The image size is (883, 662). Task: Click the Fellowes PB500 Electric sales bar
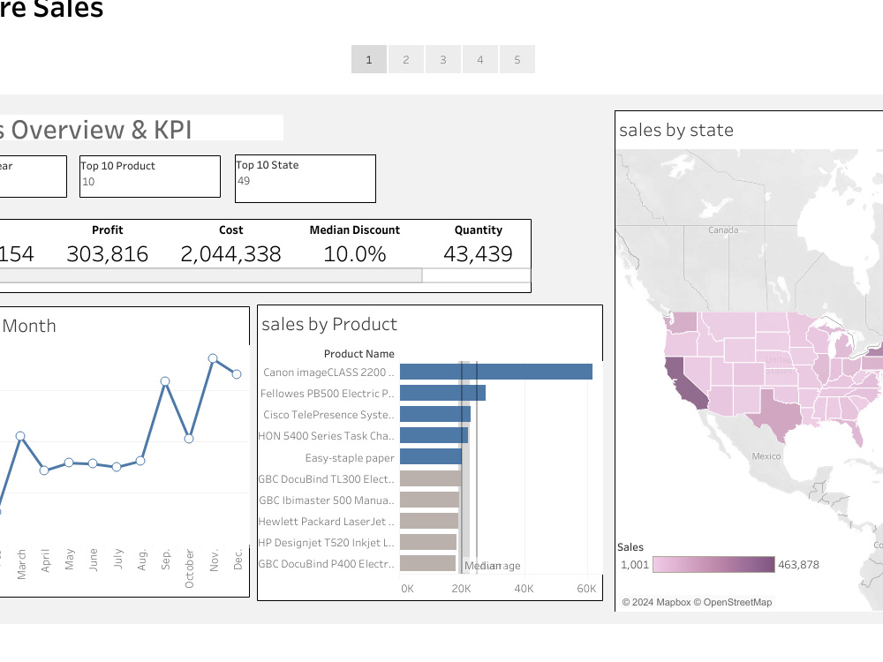[x=442, y=393]
